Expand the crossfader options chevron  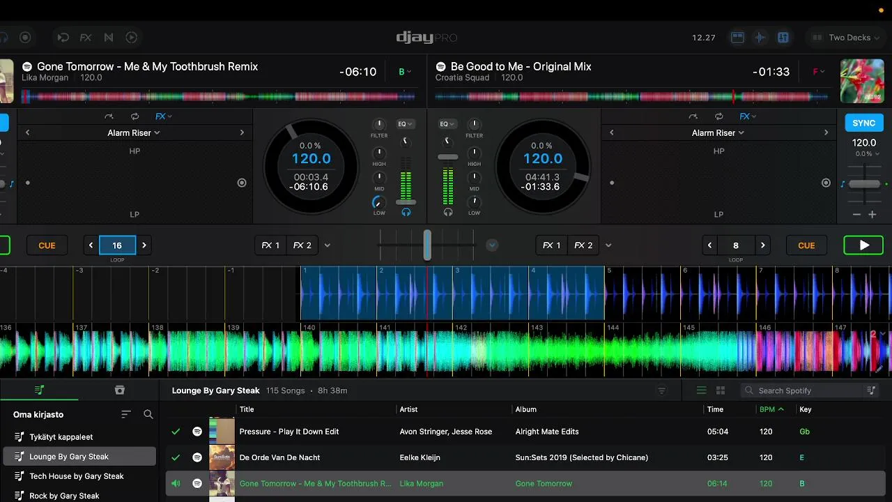coord(492,245)
